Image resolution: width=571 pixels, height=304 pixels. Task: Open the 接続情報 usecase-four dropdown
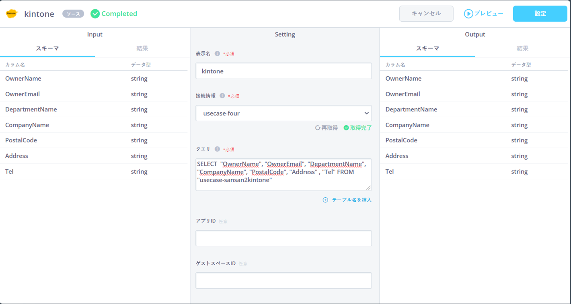pos(283,113)
